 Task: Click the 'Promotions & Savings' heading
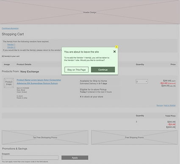[x=14, y=149]
